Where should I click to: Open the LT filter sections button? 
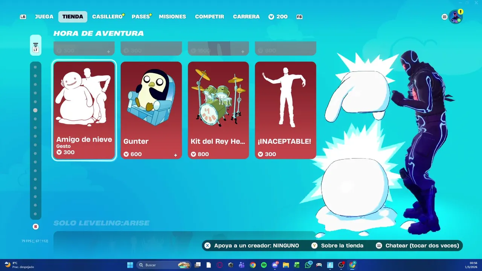[x=35, y=45]
